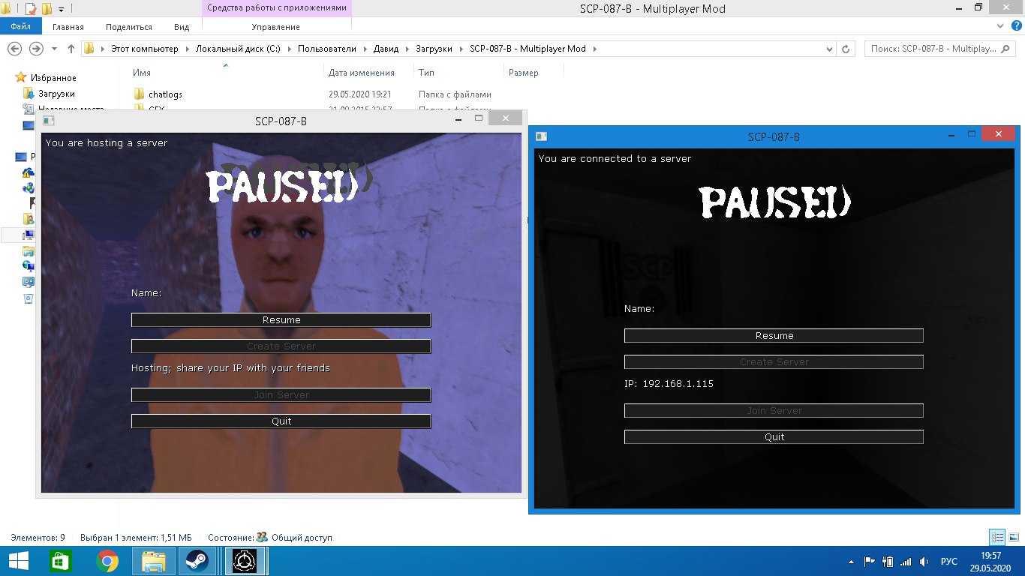Click Пользователи breadcrumb in address bar

point(327,49)
